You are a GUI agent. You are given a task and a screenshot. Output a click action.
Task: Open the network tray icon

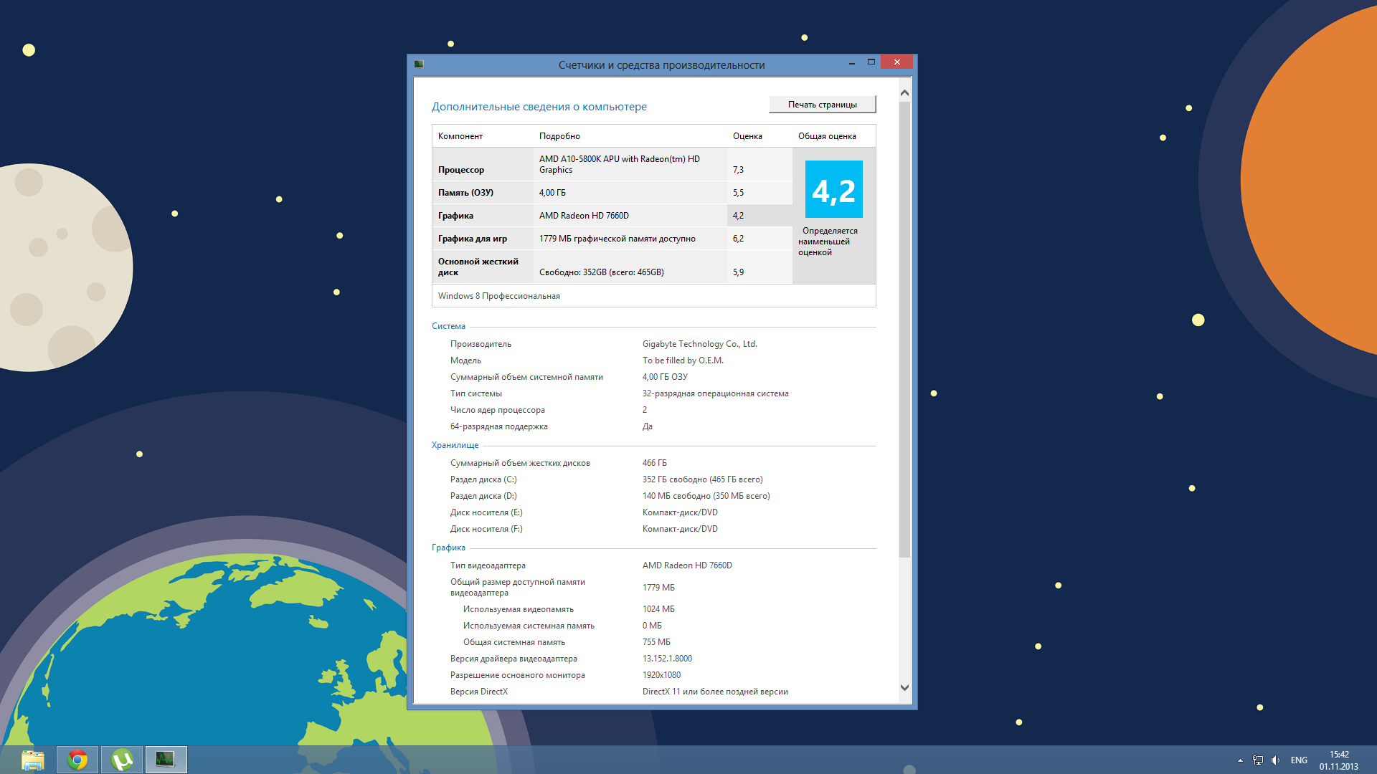tap(1258, 760)
